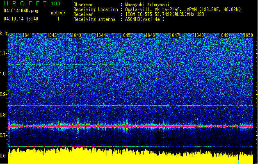258x164 pixels.
Task: Click the 0.8 kHz axis label
Action: point(4,115)
